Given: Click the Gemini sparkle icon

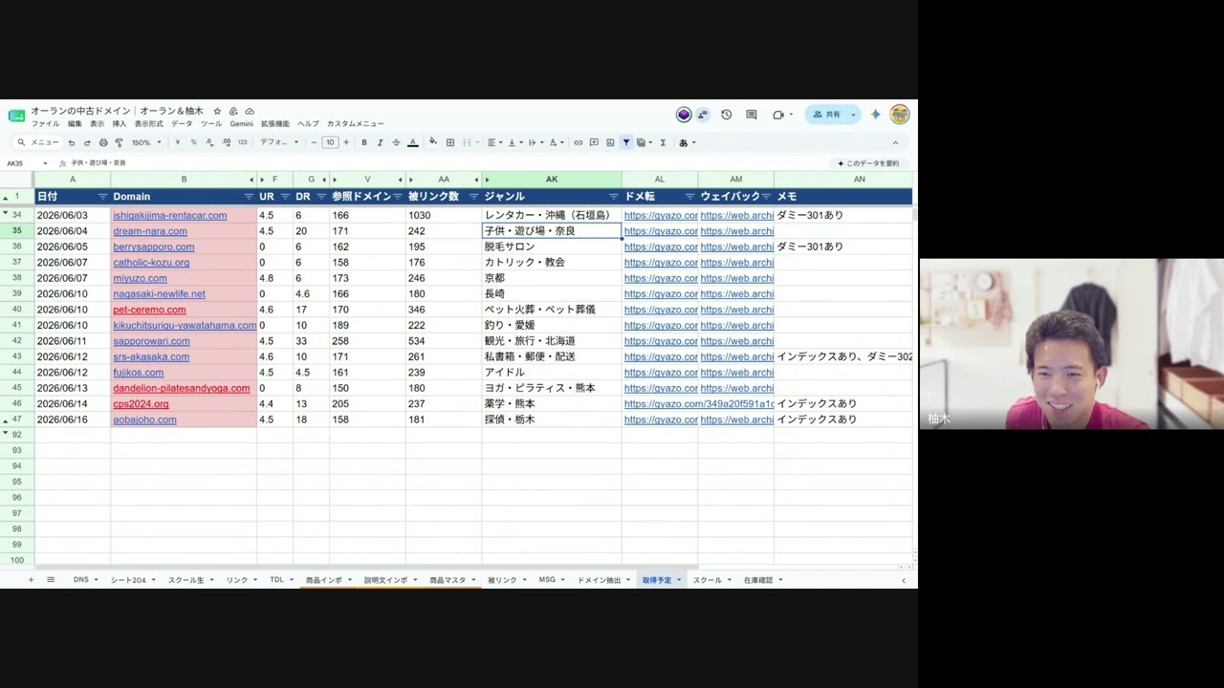Looking at the screenshot, I should [x=875, y=115].
